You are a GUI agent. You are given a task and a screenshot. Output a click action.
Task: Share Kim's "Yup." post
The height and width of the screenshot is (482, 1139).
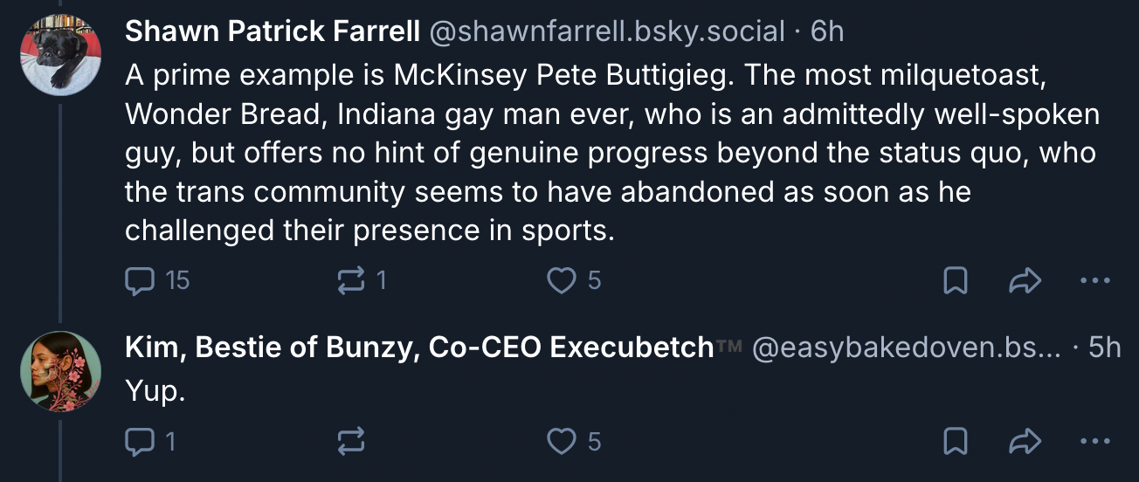[x=1024, y=443]
